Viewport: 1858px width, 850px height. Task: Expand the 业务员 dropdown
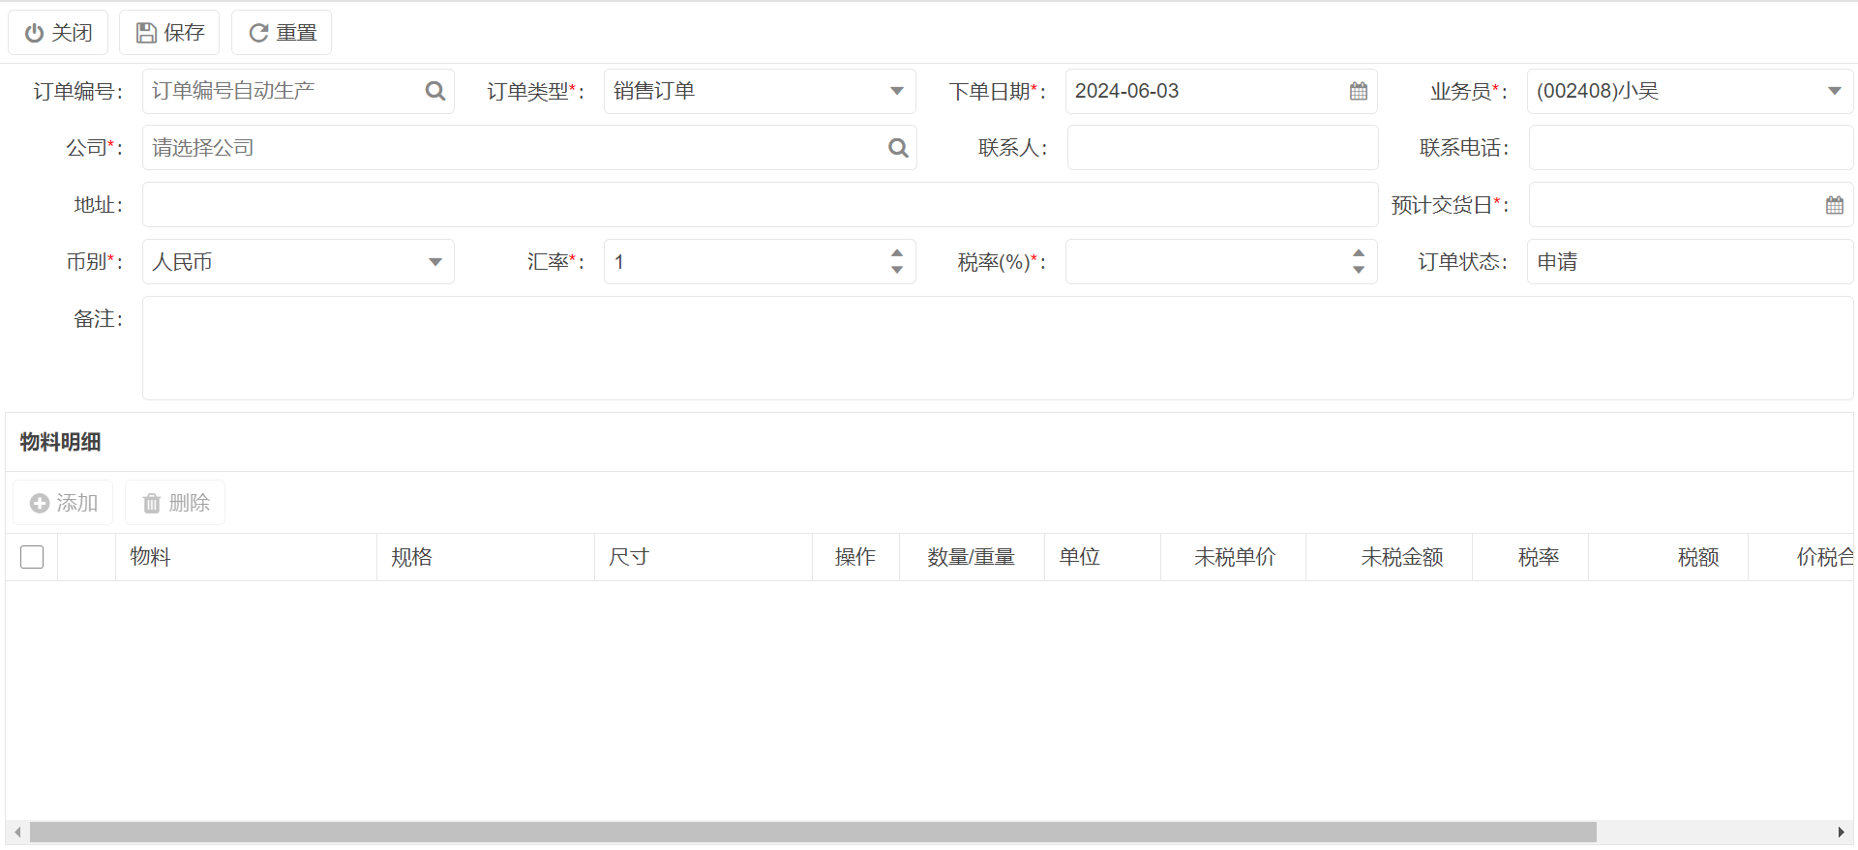(x=1834, y=91)
